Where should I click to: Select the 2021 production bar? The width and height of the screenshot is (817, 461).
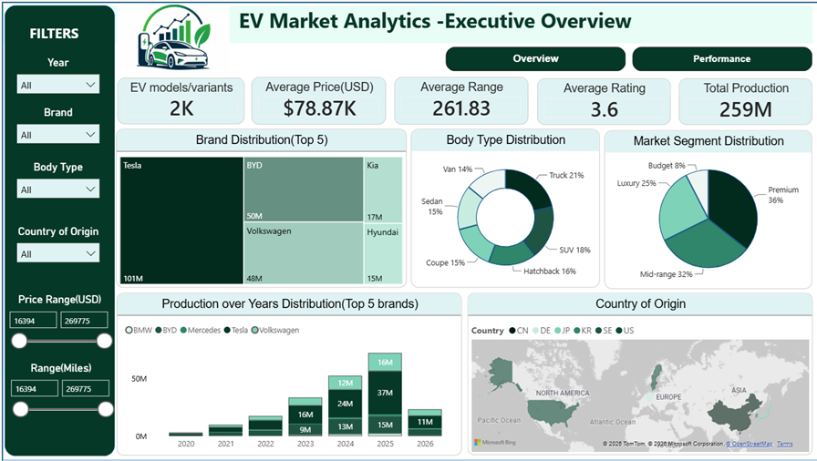click(x=225, y=430)
